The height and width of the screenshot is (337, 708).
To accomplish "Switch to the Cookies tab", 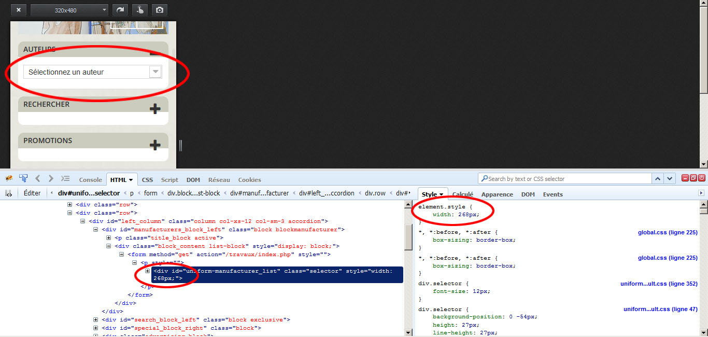I will tap(250, 180).
